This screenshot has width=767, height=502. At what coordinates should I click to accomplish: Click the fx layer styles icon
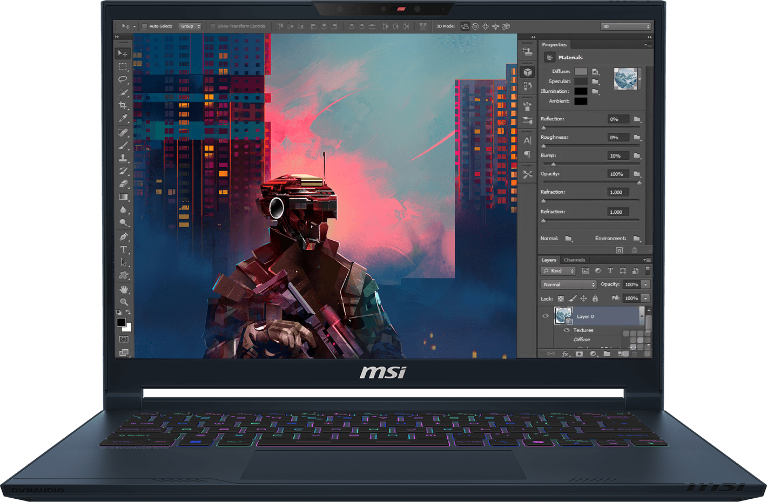(566, 354)
